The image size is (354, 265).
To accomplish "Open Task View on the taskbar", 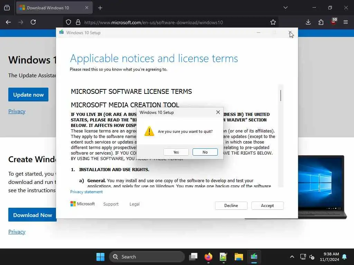I will 193,257.
